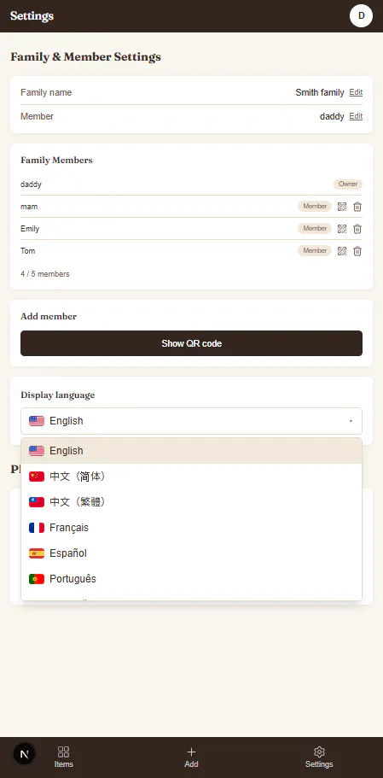Collapse the Display language dropdown
383x778 pixels.
pos(191,421)
